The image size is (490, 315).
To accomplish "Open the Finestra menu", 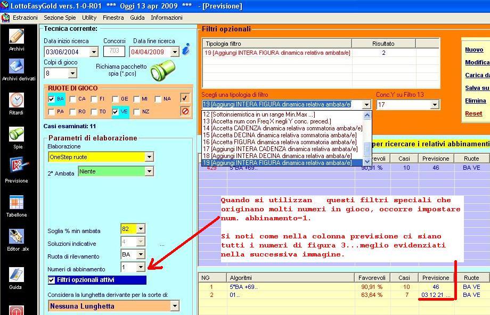I will 113,18.
